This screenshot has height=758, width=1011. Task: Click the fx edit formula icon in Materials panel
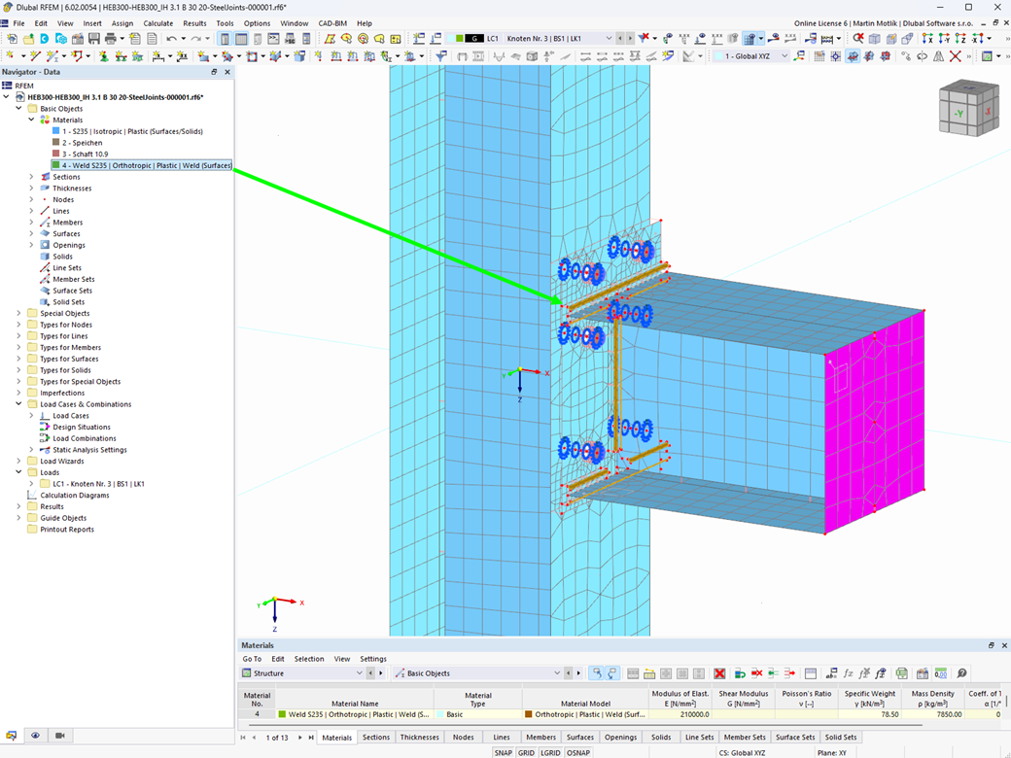coord(848,673)
